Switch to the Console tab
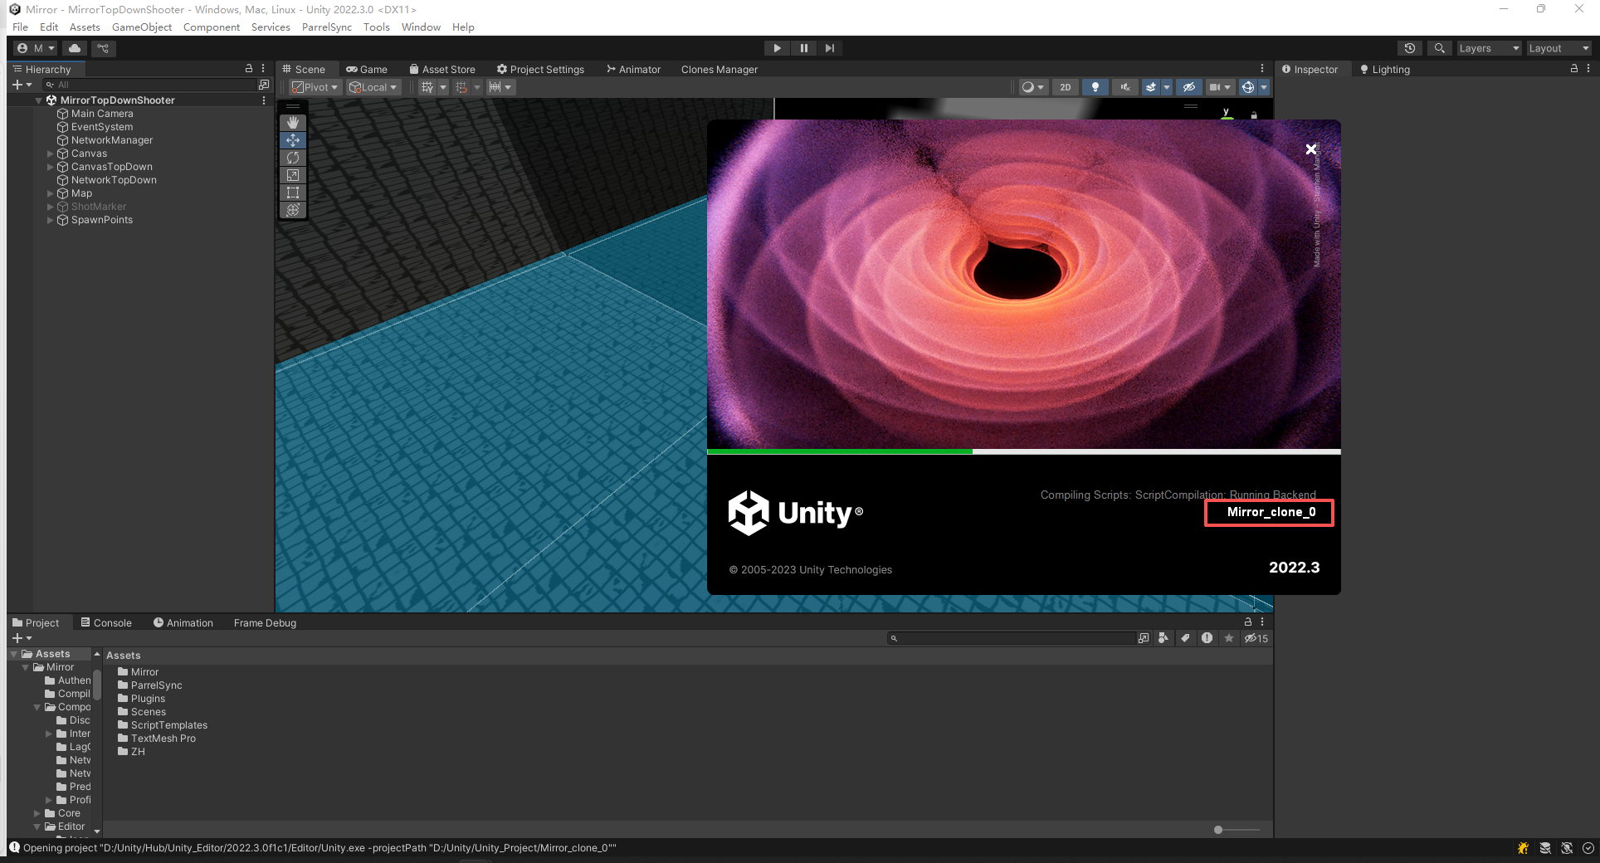 pos(106,623)
